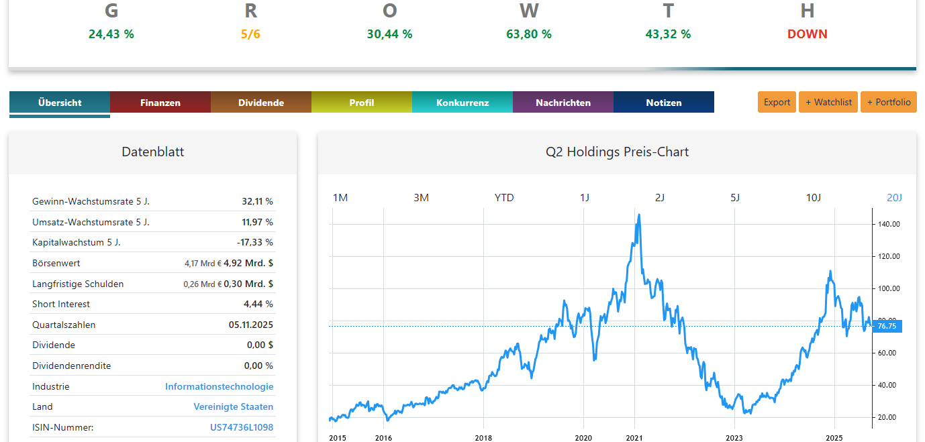Click the Export button

click(777, 102)
